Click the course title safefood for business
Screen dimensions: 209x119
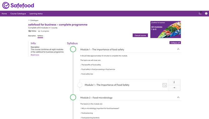tap(58, 24)
